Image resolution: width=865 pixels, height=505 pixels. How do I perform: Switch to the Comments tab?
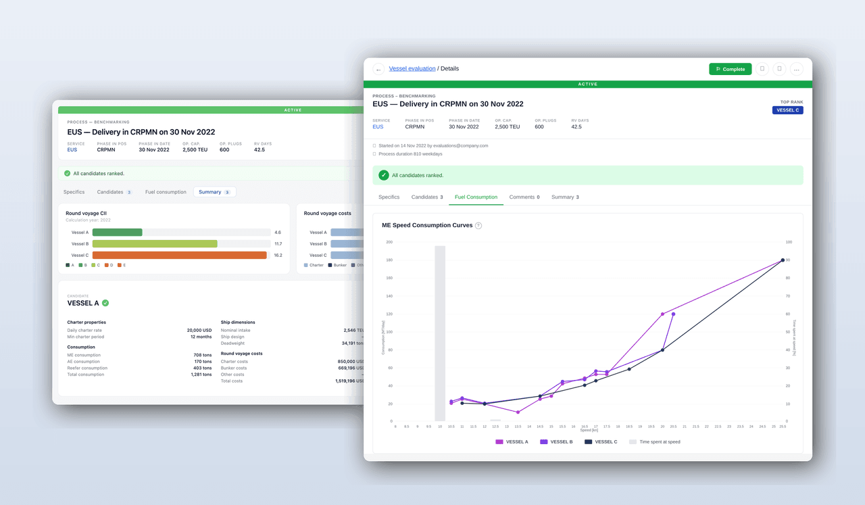(524, 197)
